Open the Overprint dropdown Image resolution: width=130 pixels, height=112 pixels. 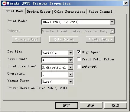click(70, 75)
